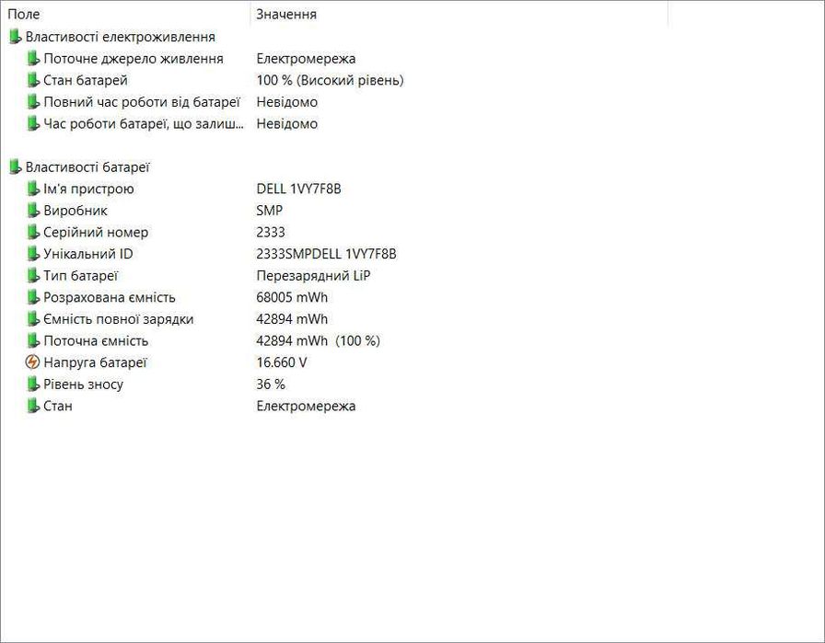Click the 36 % wear level value

(x=271, y=385)
